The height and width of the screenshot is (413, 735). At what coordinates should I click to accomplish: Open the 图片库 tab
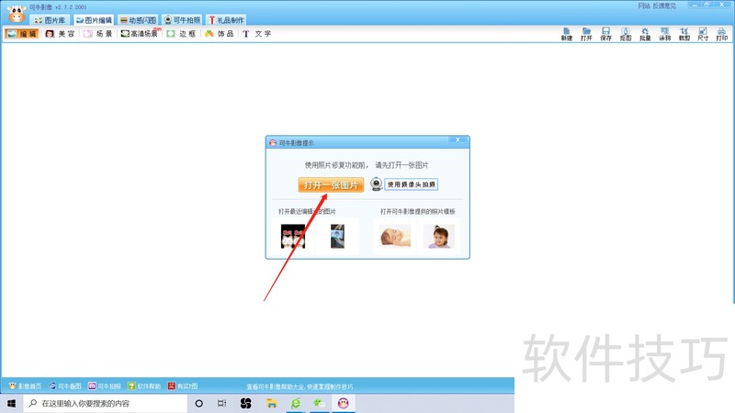click(x=50, y=20)
